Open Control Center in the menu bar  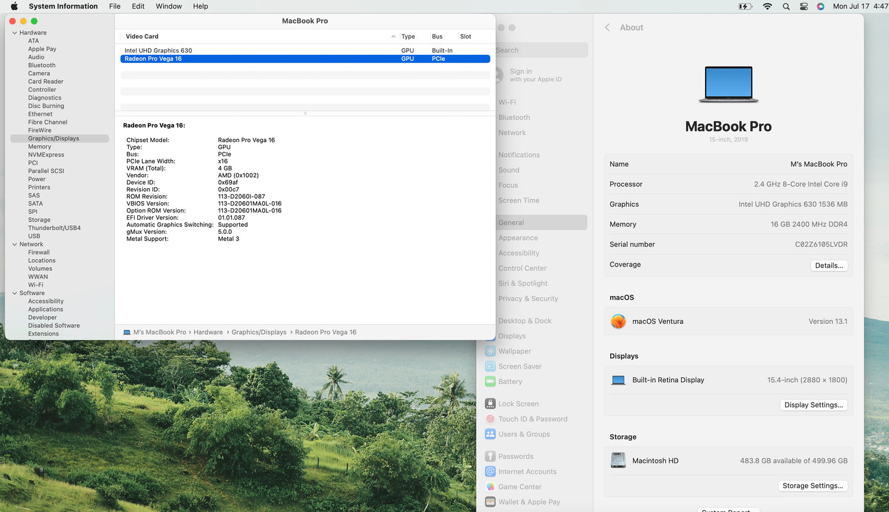click(803, 6)
